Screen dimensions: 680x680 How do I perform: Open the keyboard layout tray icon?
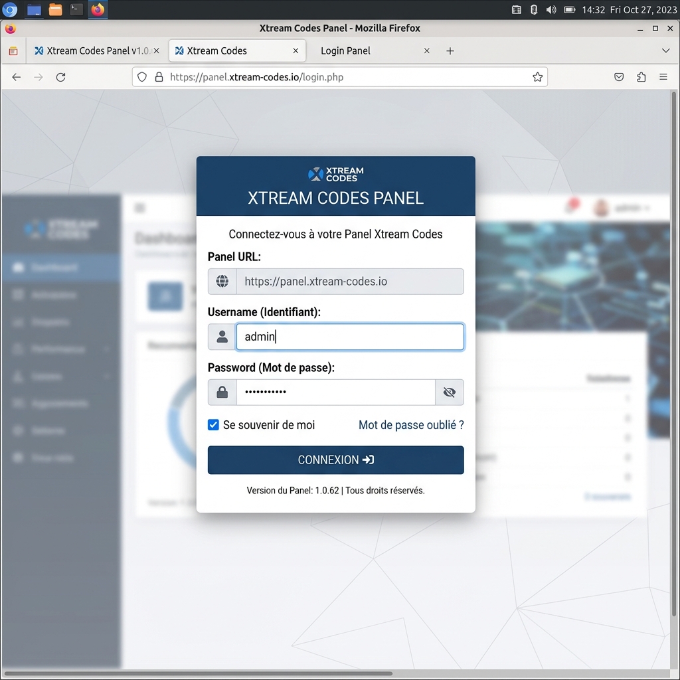click(516, 10)
